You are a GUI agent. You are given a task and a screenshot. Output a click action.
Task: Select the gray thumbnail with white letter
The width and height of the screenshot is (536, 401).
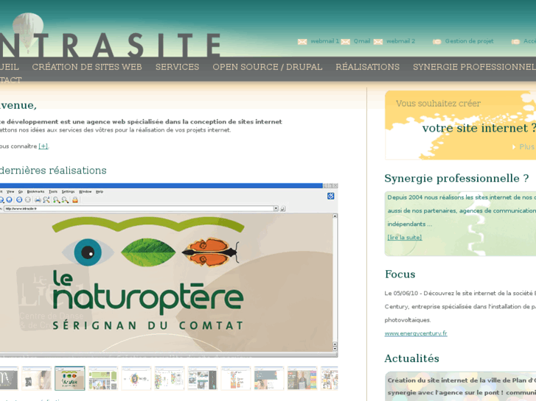coord(9,378)
